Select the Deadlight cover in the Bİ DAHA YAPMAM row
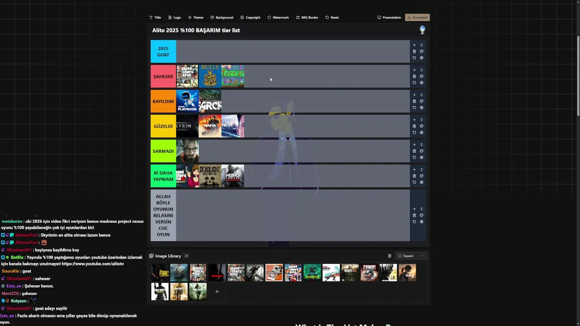Viewport: 580px width, 326px height. 210,176
